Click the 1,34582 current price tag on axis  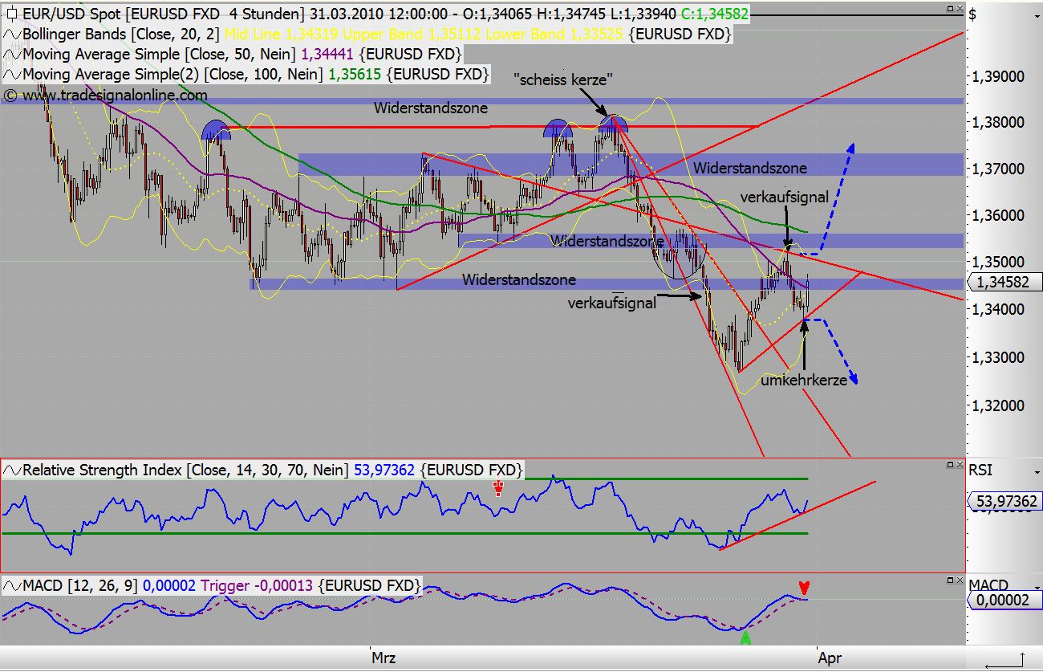[x=1006, y=282]
